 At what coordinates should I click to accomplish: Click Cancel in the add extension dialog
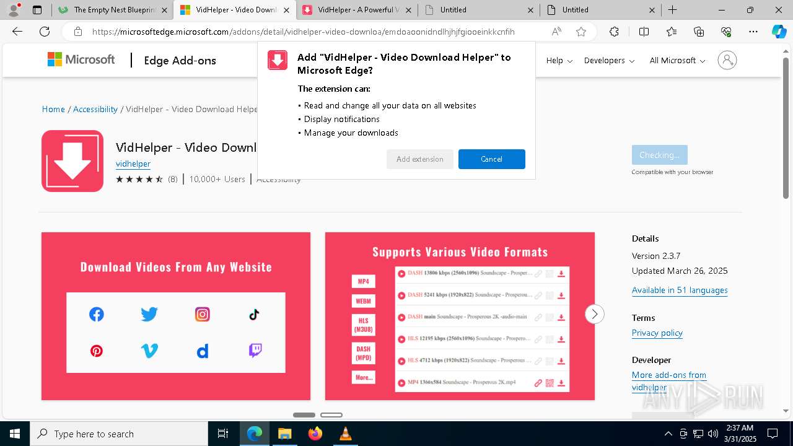tap(492, 159)
